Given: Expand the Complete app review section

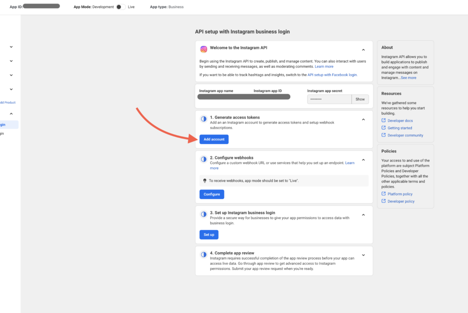Looking at the screenshot, I should click(363, 255).
